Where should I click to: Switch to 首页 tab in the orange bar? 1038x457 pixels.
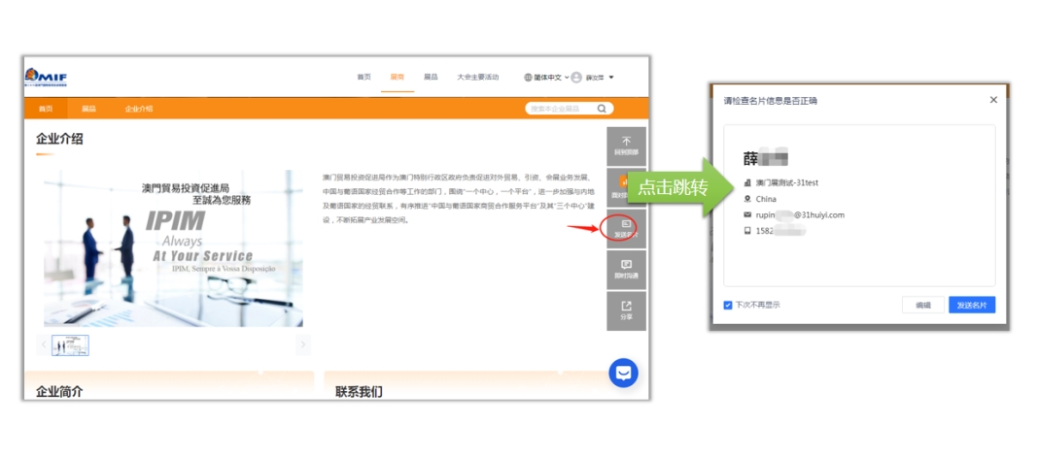click(x=46, y=109)
